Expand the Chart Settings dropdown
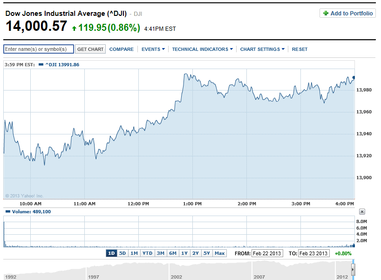The height and width of the screenshot is (280, 381). (x=262, y=49)
